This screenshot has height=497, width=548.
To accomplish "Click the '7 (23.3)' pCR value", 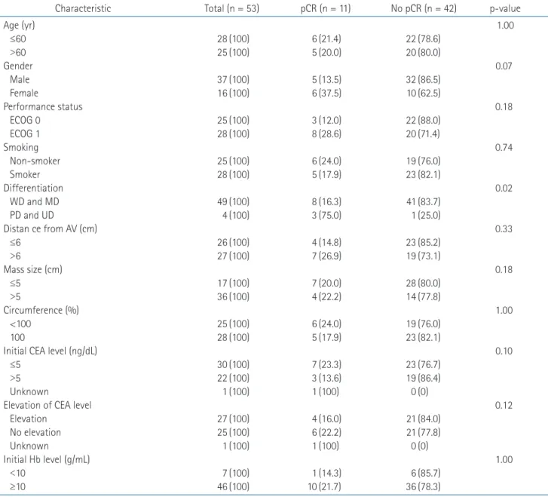I will pos(326,364).
